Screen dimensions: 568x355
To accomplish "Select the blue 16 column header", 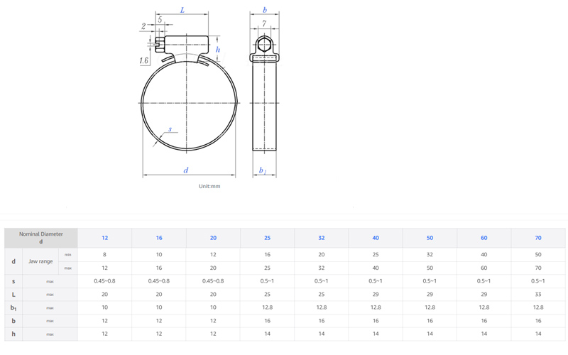I will [159, 238].
